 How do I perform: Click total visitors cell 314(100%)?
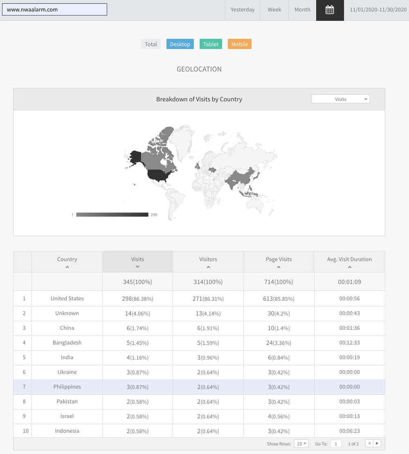point(208,282)
